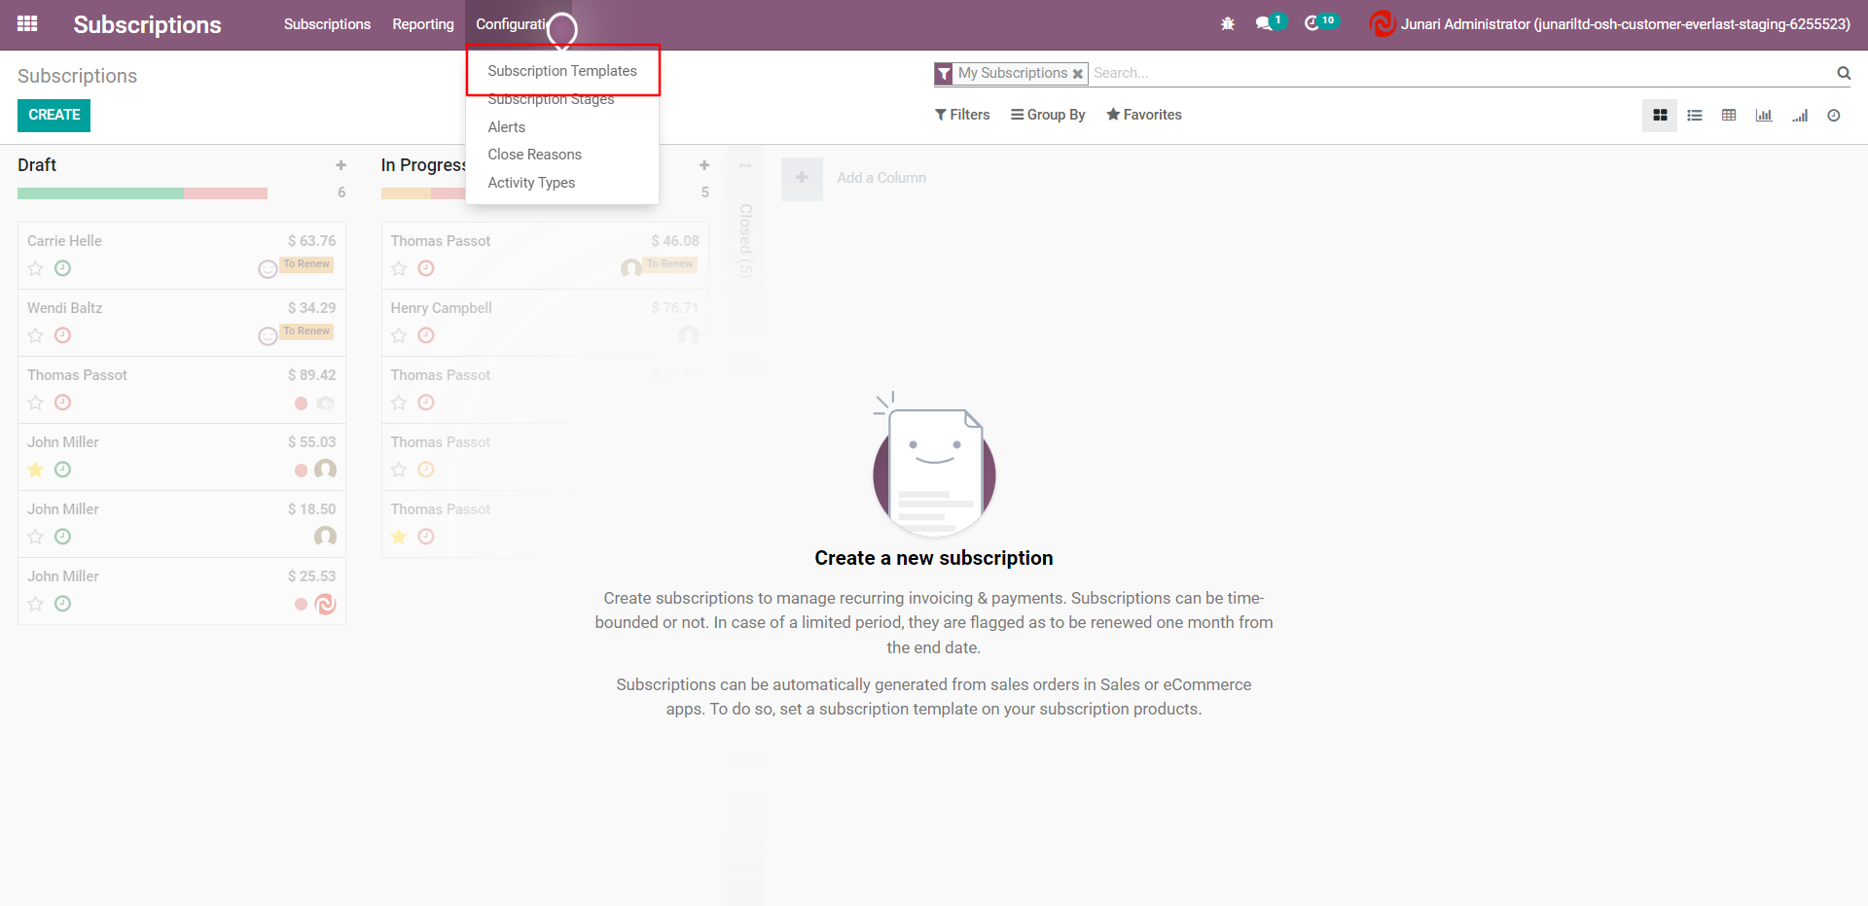Open the conversations chat icon
Image resolution: width=1868 pixels, height=906 pixels.
pyautogui.click(x=1264, y=24)
